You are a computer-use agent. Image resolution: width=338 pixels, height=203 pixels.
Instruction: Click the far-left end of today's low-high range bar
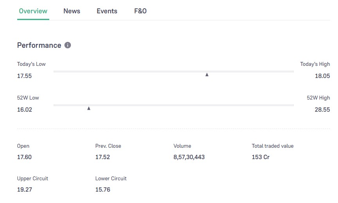click(55, 71)
